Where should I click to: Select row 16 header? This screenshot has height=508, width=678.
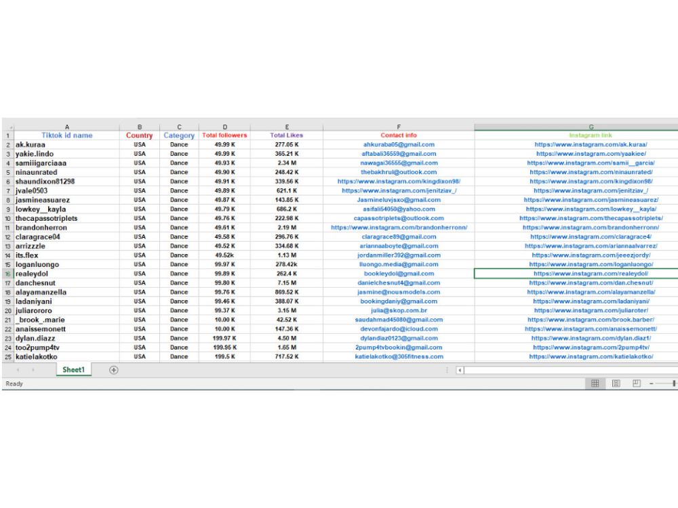[7, 274]
